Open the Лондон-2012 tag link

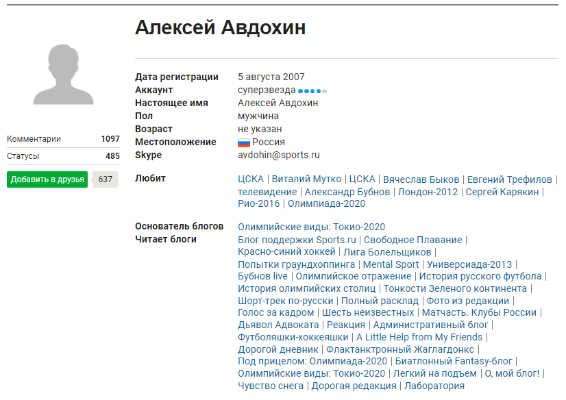pos(428,192)
